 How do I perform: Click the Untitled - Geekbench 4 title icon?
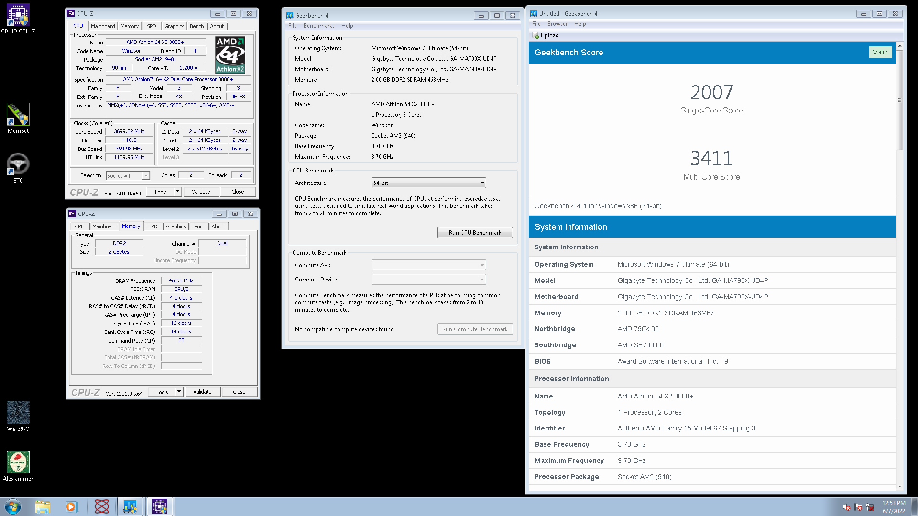coord(534,13)
